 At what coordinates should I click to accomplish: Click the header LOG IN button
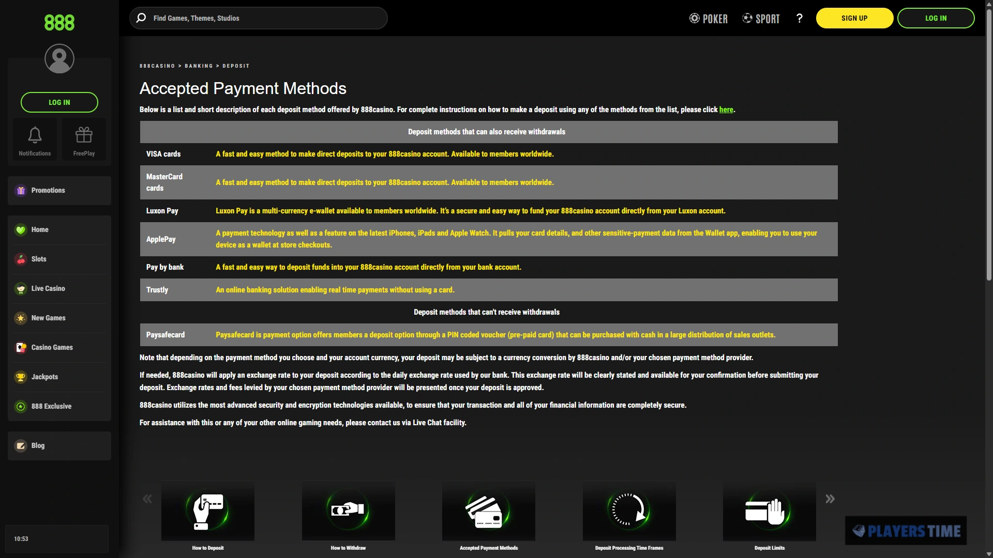(x=936, y=18)
